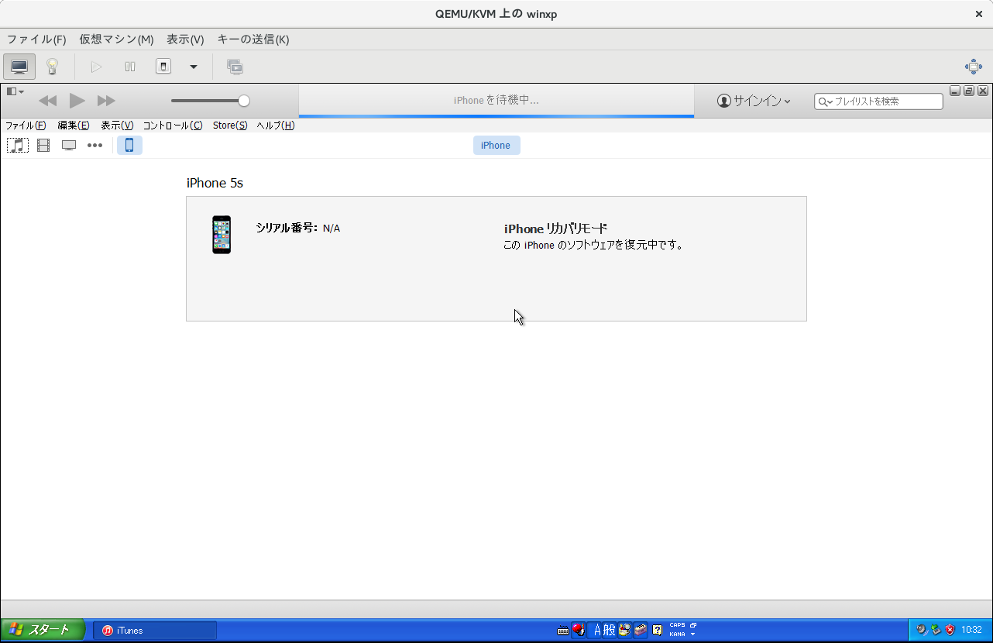The width and height of the screenshot is (993, 643).
Task: Click the run virtual machine play icon
Action: pyautogui.click(x=96, y=67)
